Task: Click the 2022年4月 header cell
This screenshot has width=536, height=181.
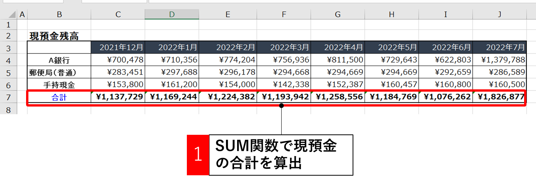Action: click(x=338, y=48)
